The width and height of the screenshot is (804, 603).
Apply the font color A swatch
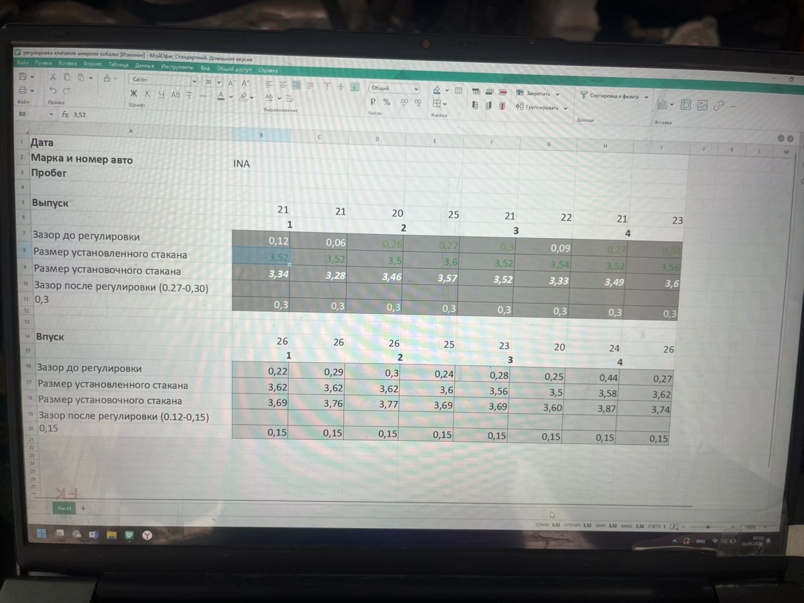coord(221,96)
